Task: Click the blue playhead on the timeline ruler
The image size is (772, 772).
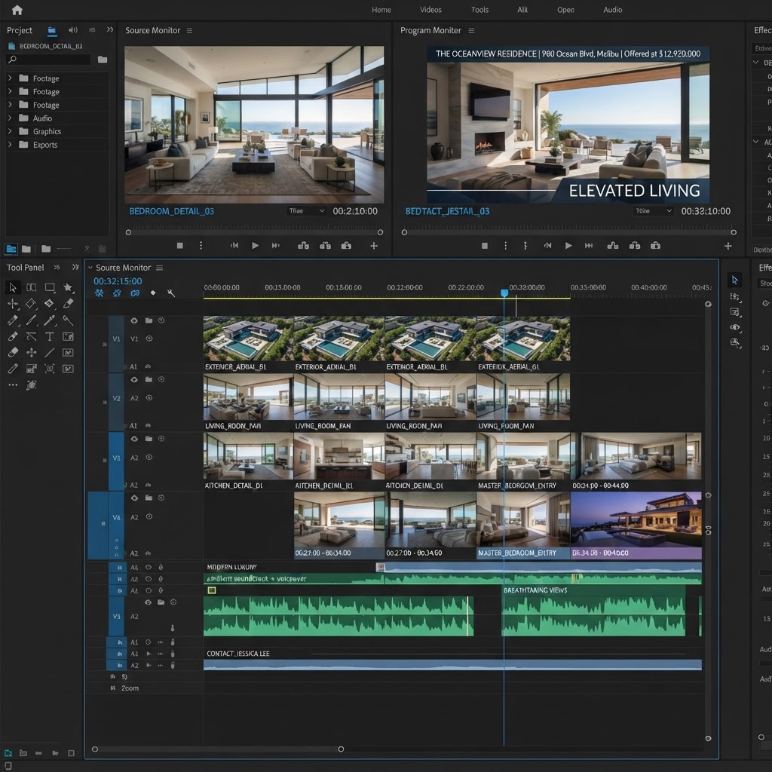Action: click(x=504, y=293)
